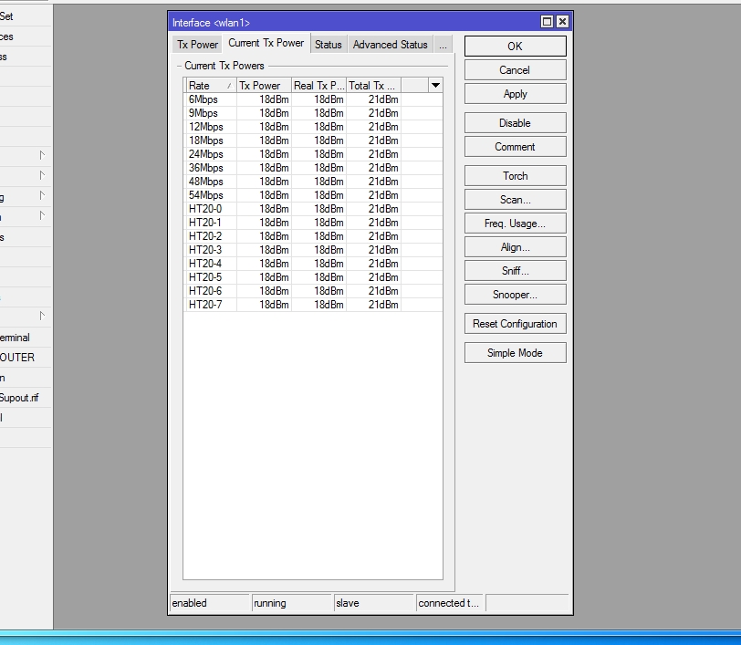741x645 pixels.
Task: Disable the wlan1 interface
Action: pyautogui.click(x=515, y=123)
